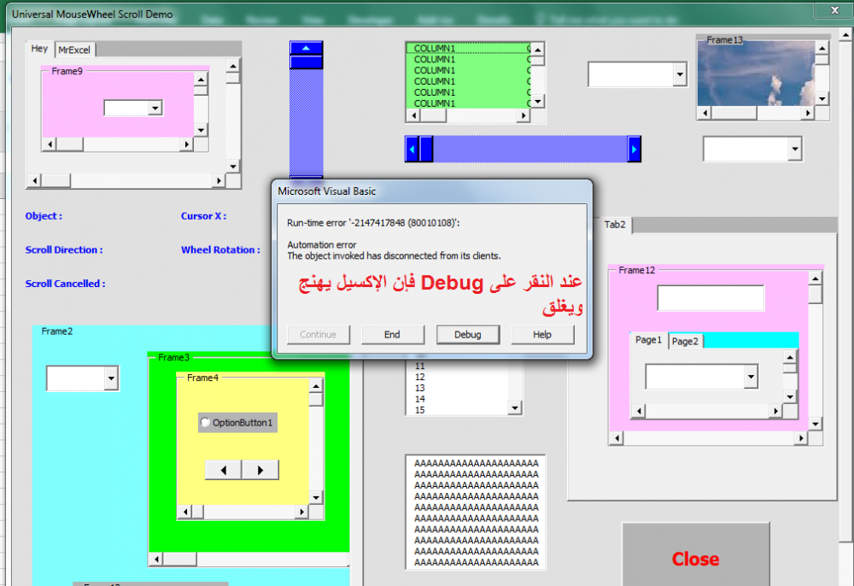Click the empty track of the horizontal blue scrollbar
This screenshot has width=854, height=586.
[x=530, y=149]
